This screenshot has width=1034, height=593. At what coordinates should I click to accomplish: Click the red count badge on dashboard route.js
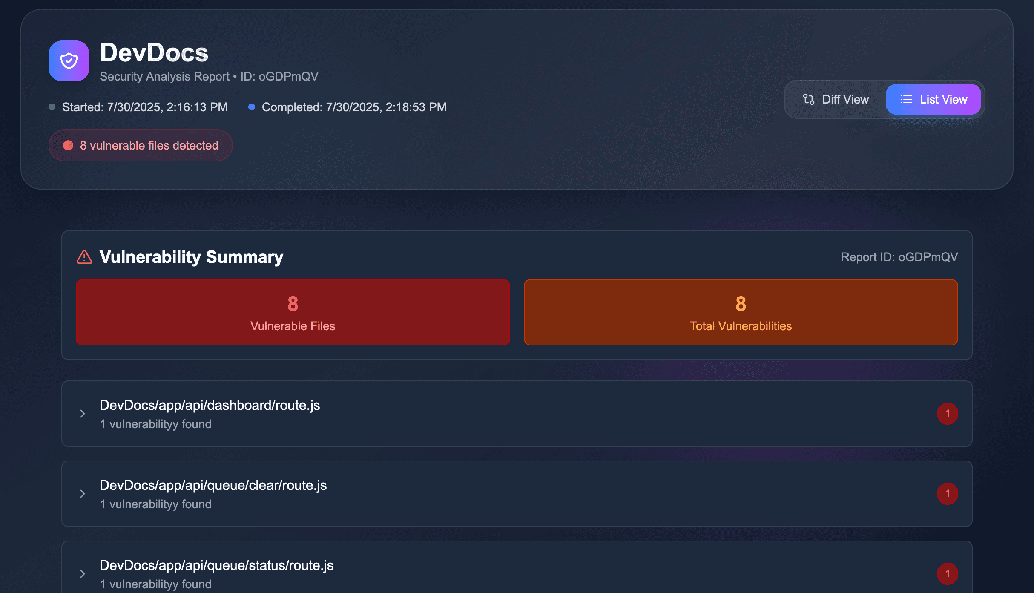(948, 413)
